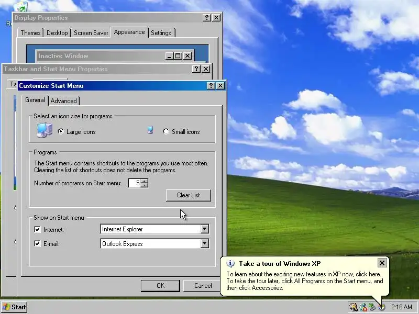Click the Select an icon size for programs label
Image resolution: width=419 pixels, height=314 pixels.
73,116
